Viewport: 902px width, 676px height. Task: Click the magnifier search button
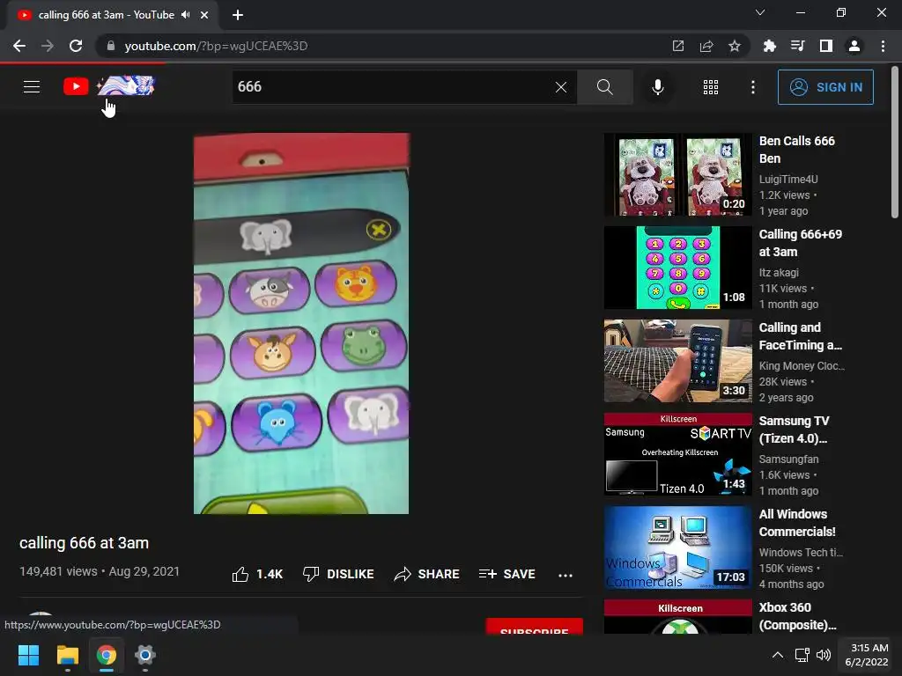[x=604, y=87]
